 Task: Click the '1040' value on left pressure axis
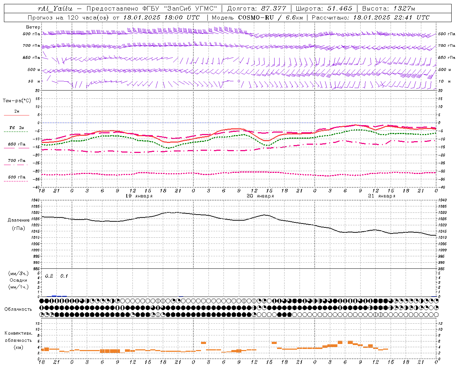pyautogui.click(x=36, y=200)
